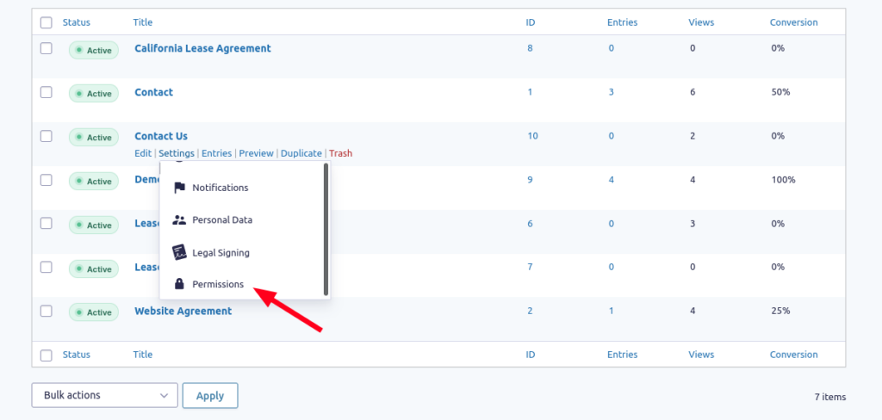Image resolution: width=882 pixels, height=420 pixels.
Task: Click the Personal Data people icon
Action: [179, 219]
